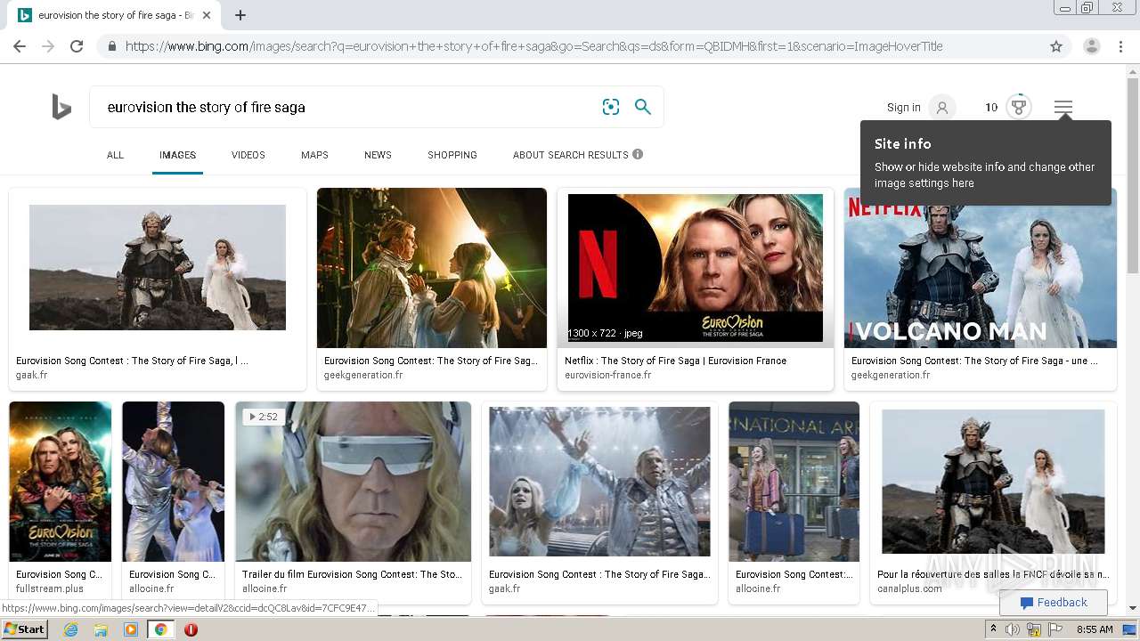Image resolution: width=1140 pixels, height=641 pixels.
Task: Open VOLCANO MAN Netflix thumbnail
Action: [980, 267]
